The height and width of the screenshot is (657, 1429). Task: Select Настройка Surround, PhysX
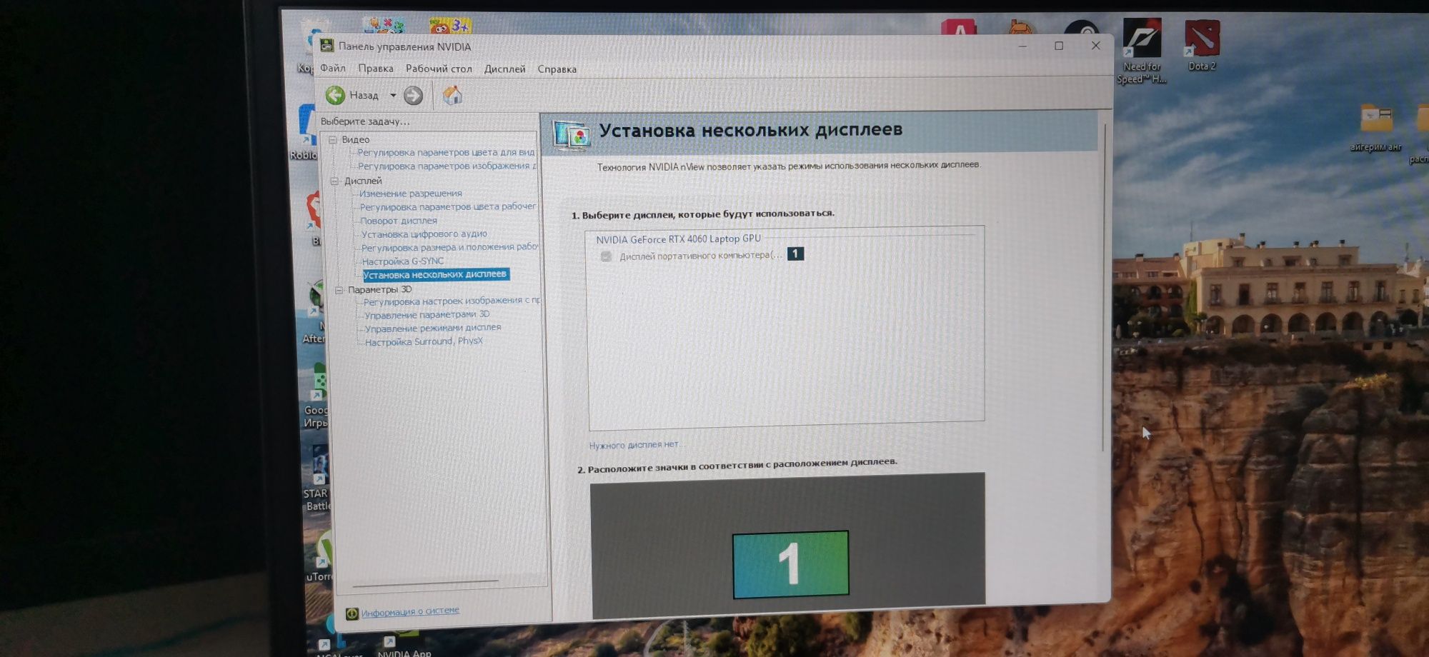coord(424,341)
